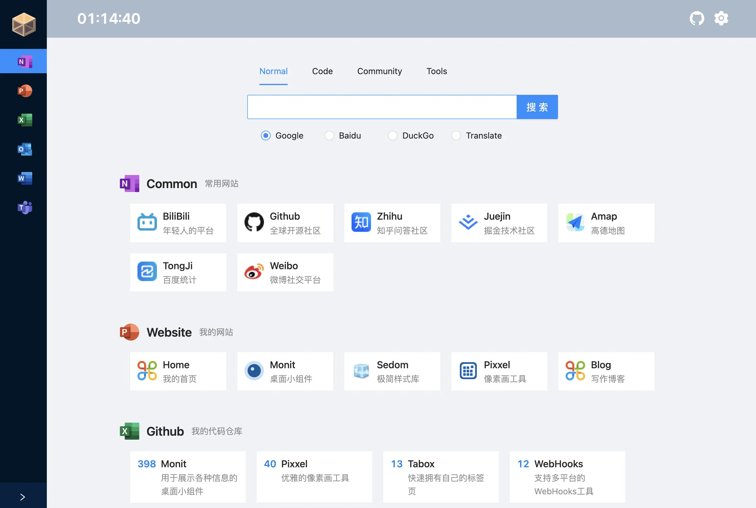
Task: Open the Monit 桌面小组件 link
Action: (x=285, y=371)
